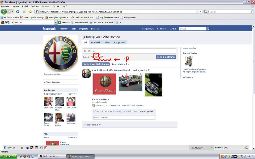Focus the Iskanje search field
255x159 pixels.
[x=192, y=29]
